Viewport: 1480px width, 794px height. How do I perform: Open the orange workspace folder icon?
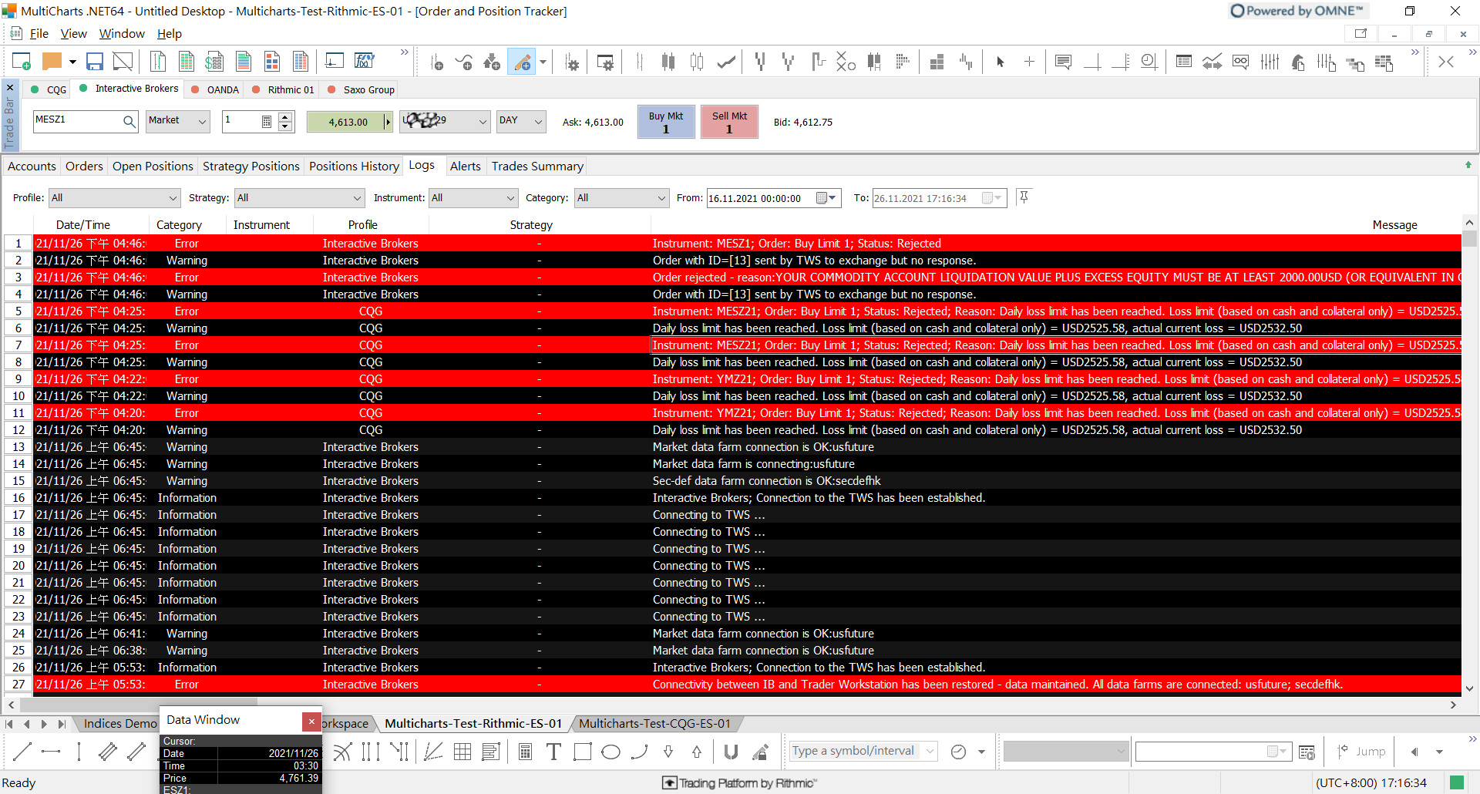pos(52,62)
